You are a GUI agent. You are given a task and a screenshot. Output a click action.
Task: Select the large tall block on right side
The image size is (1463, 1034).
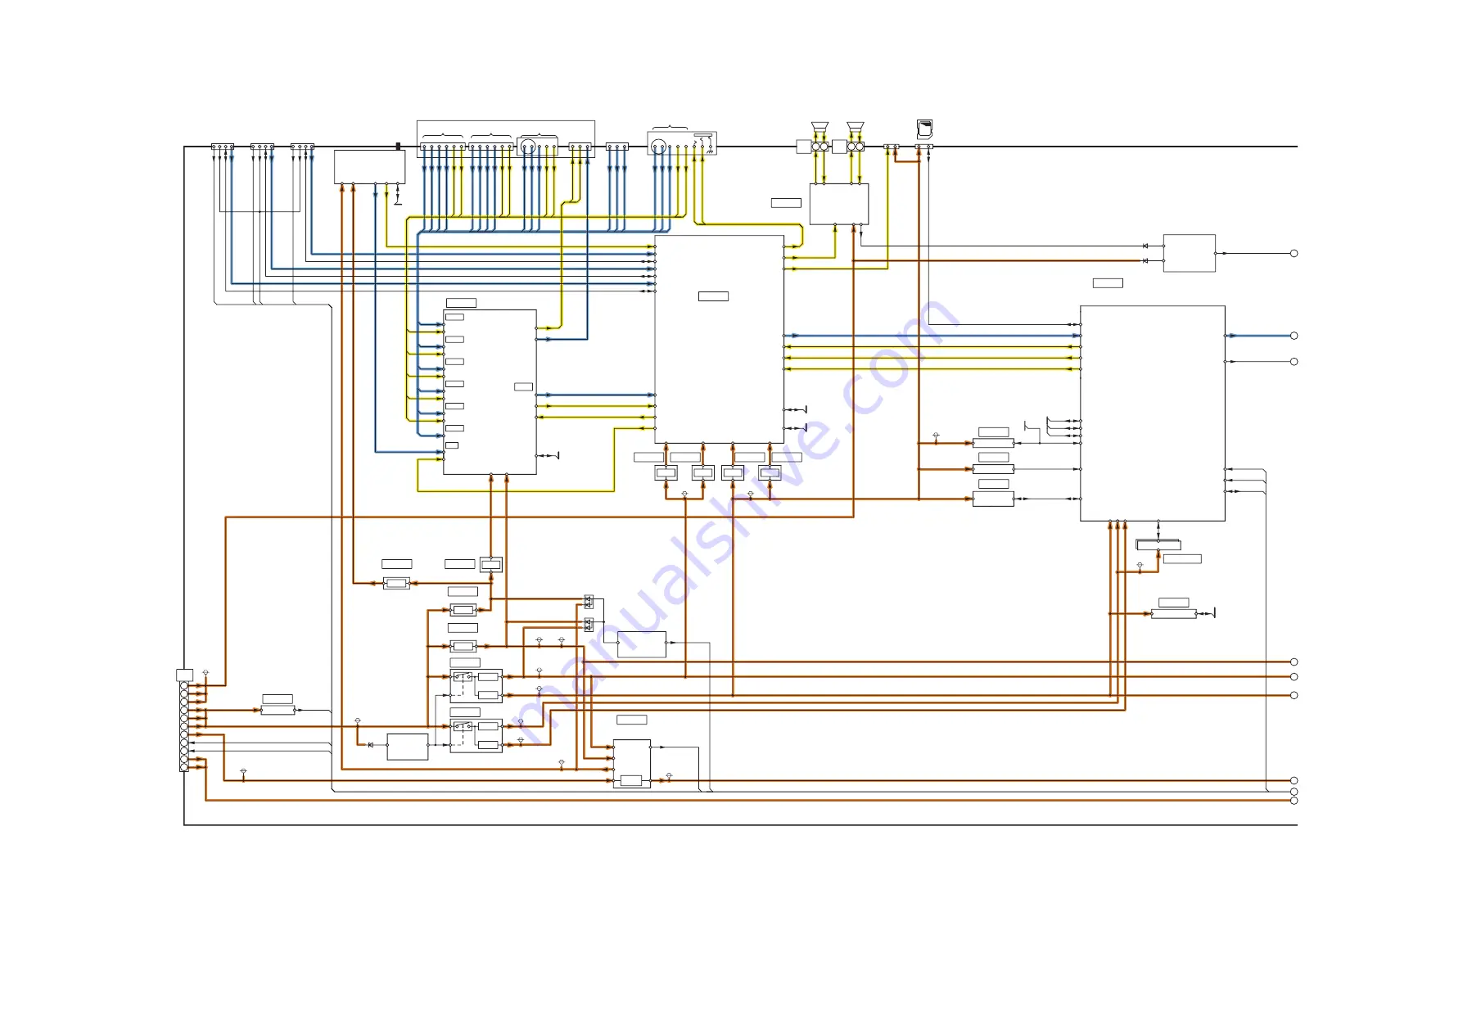point(1152,413)
